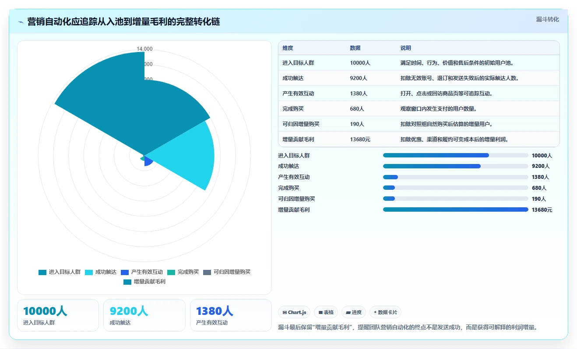Click the 190人 table value
The image size is (577, 349).
(357, 124)
